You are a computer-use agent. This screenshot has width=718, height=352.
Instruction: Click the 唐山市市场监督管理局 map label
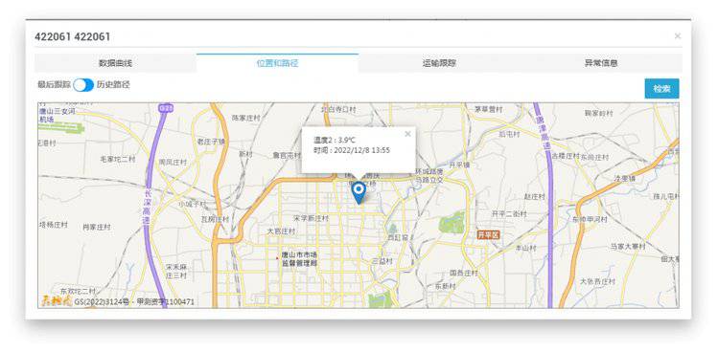299,259
